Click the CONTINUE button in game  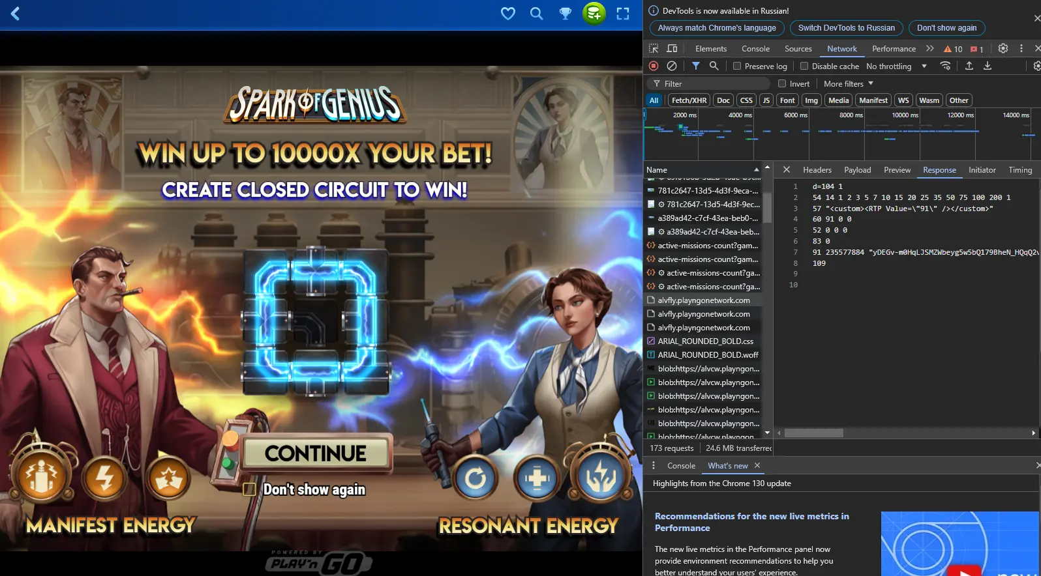(x=316, y=453)
